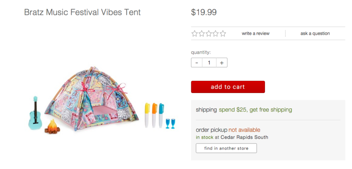Select the second rating star
This screenshot has width=352, height=169.
tap(202, 33)
